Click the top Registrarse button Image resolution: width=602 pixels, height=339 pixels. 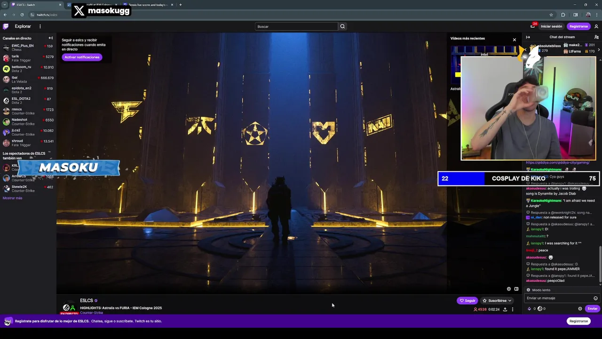point(578,26)
